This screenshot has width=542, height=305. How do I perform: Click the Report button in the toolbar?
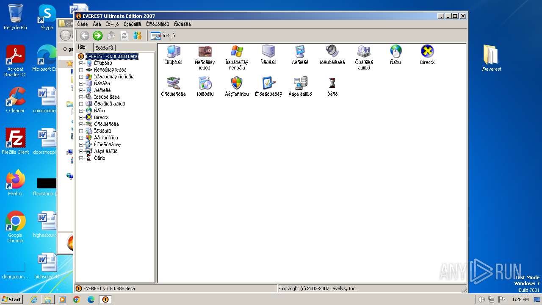click(163, 36)
